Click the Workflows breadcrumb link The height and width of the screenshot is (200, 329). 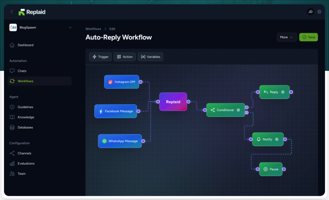(x=93, y=29)
